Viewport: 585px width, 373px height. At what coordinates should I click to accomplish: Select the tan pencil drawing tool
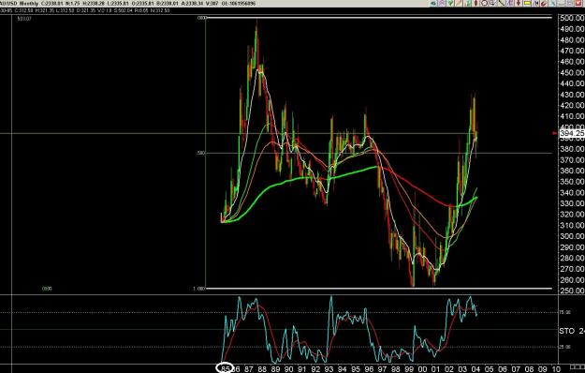459,4
